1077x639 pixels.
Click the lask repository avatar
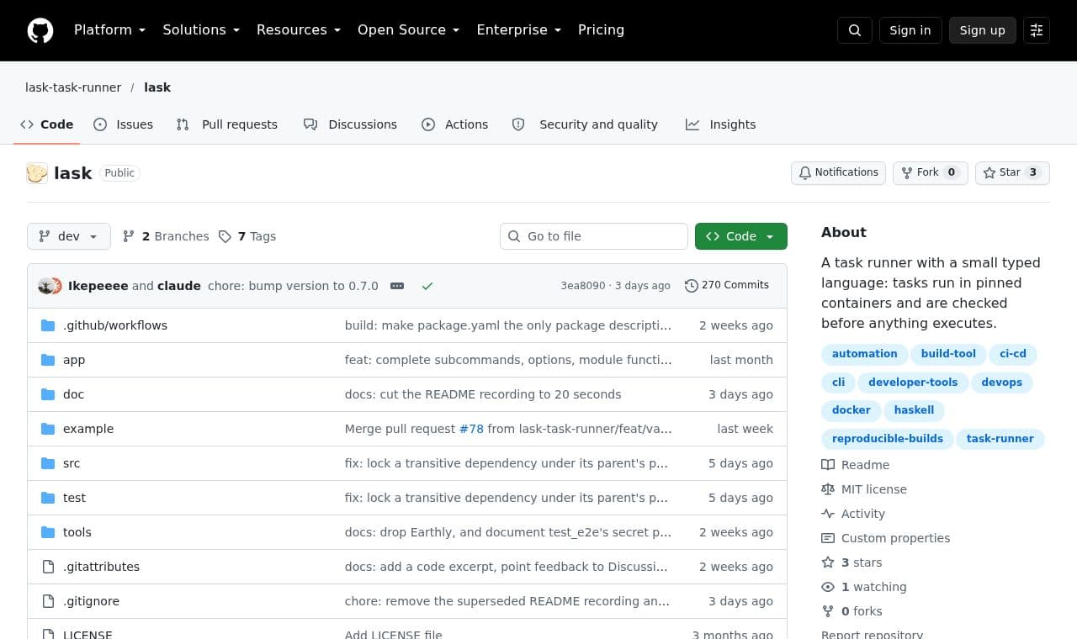[x=37, y=173]
